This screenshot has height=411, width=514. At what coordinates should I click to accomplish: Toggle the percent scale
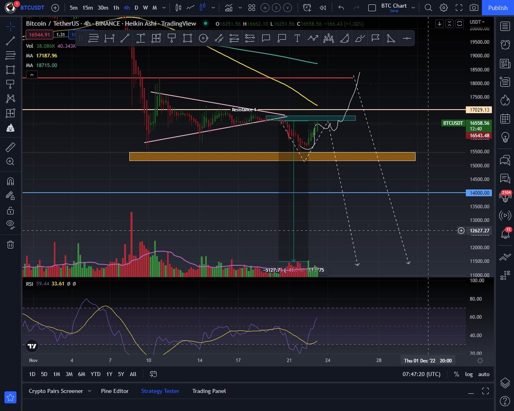tap(457, 374)
